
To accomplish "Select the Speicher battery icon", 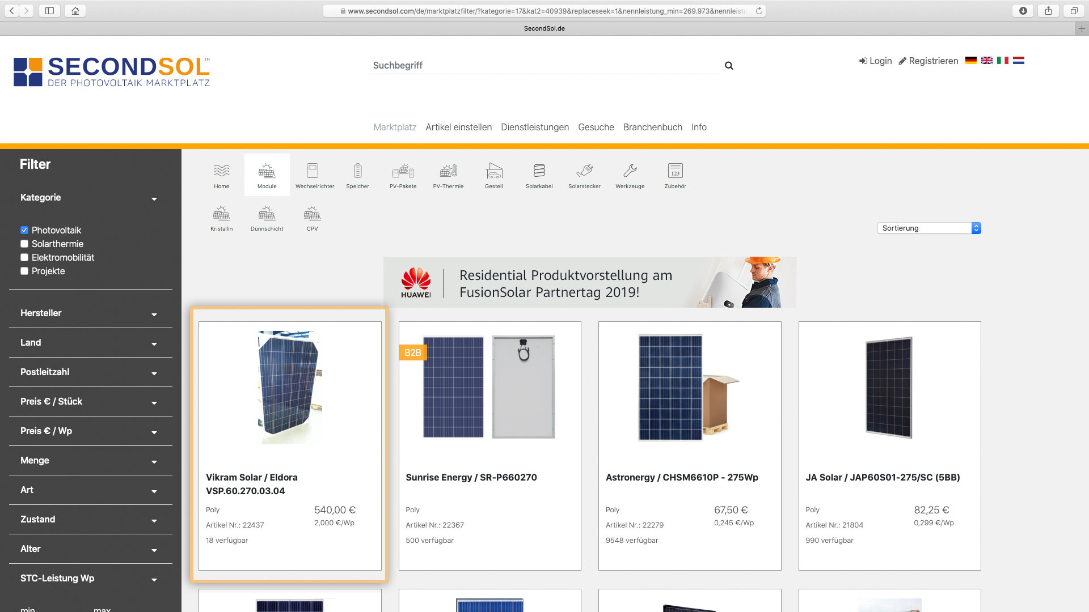I will click(x=357, y=175).
